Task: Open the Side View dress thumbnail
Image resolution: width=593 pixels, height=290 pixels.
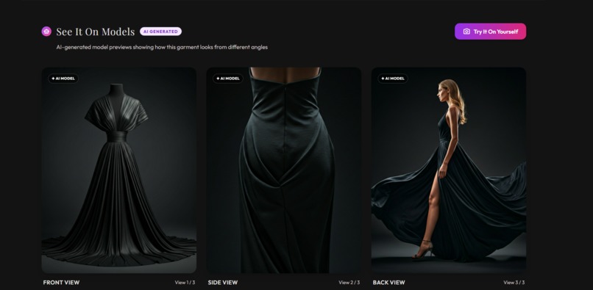Action: pyautogui.click(x=284, y=170)
